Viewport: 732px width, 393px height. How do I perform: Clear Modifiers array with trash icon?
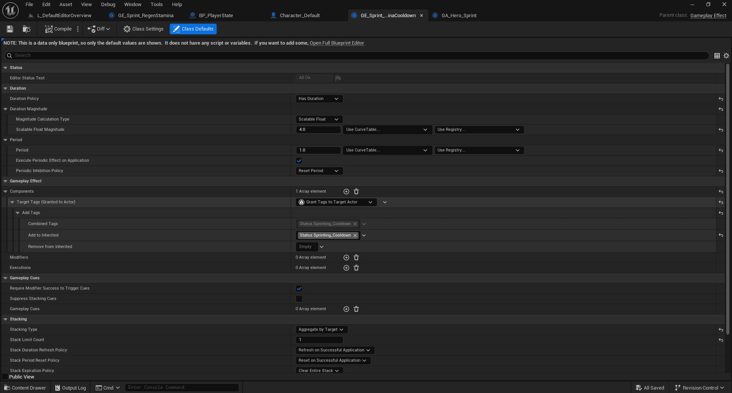(356, 258)
